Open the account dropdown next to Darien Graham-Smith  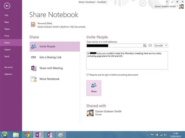[x=177, y=6]
